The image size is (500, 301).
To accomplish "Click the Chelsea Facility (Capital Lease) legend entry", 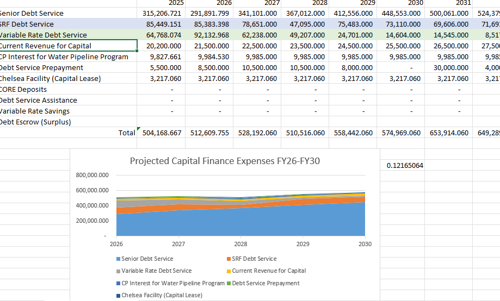I will (x=162, y=295).
